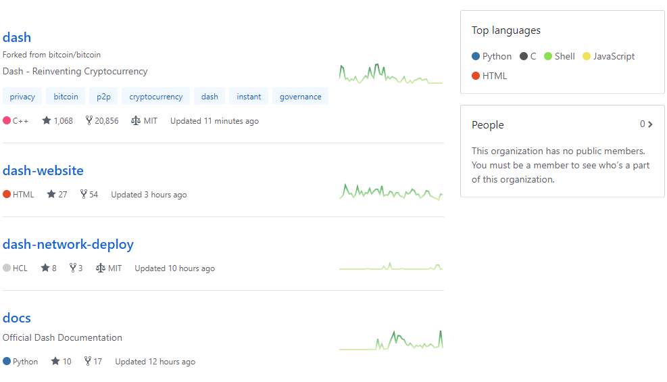
Task: Select the privacy topic tag
Action: (x=22, y=97)
